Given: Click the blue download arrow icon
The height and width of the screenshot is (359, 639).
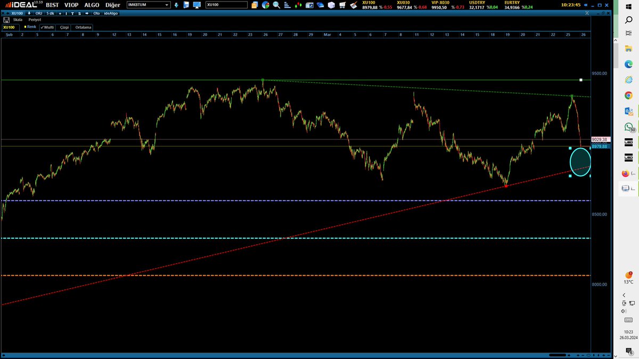Looking at the screenshot, I should [x=176, y=5].
